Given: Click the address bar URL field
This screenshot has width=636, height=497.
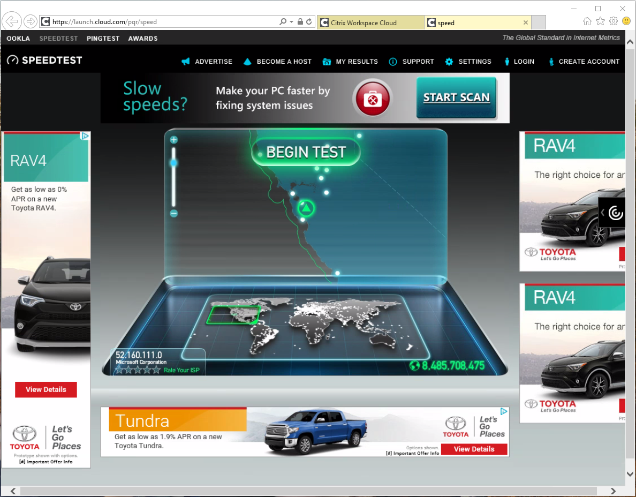Looking at the screenshot, I should [x=162, y=22].
